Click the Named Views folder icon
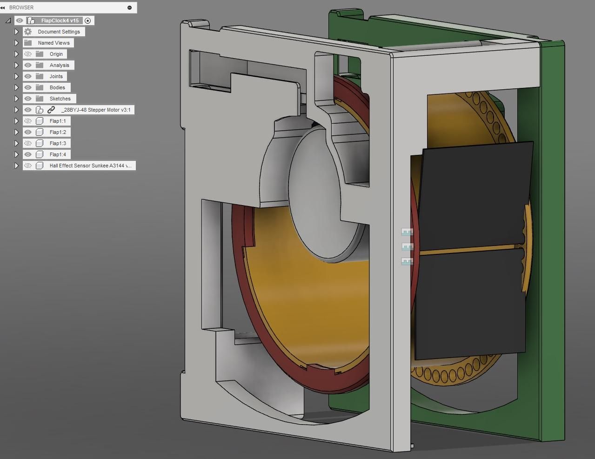The height and width of the screenshot is (459, 595). 28,43
